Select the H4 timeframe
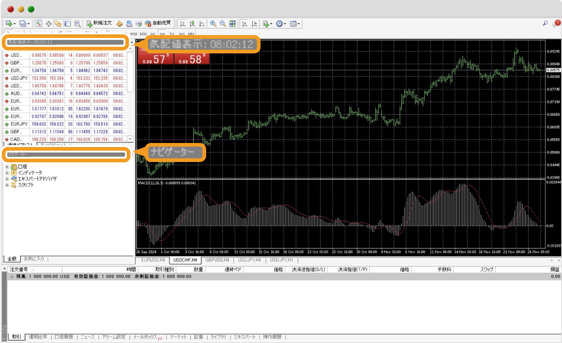562x343 pixels. pos(162,34)
